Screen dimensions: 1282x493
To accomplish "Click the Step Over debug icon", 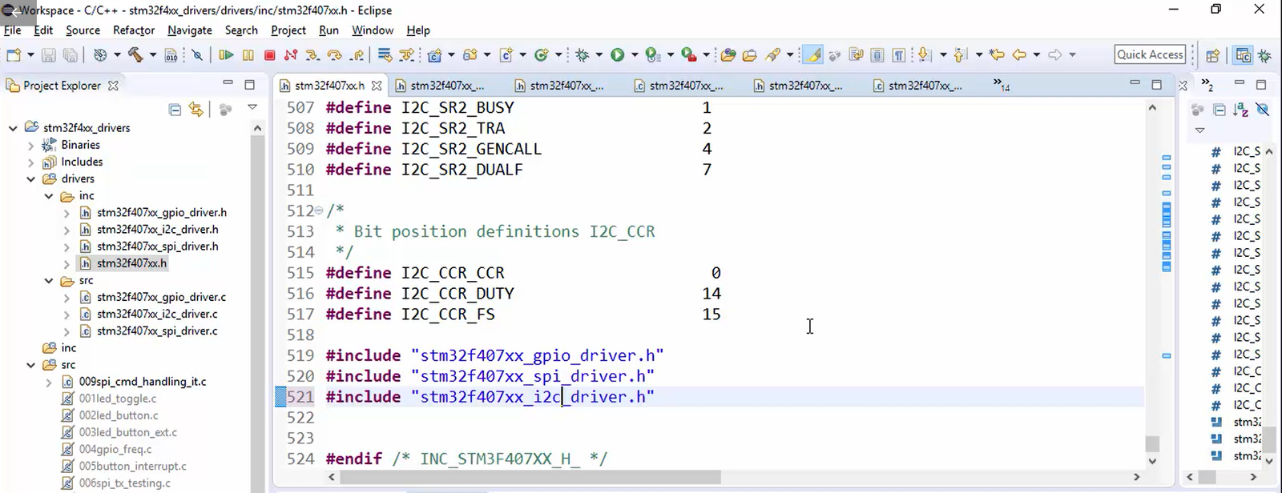I will tap(334, 55).
